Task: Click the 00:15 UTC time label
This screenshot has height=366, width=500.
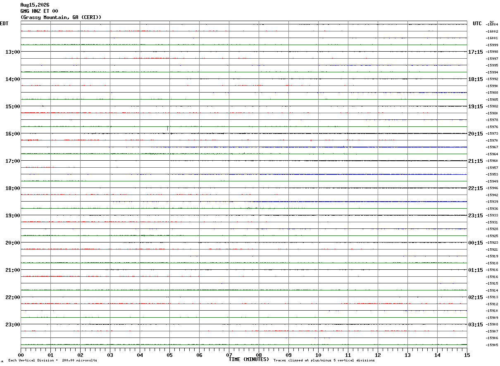Action: [475, 243]
